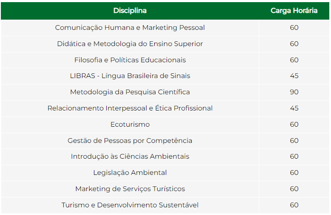Select Didática e Metodologia do Ensino Superior
Screen dimensions: 331x215
click(130, 44)
